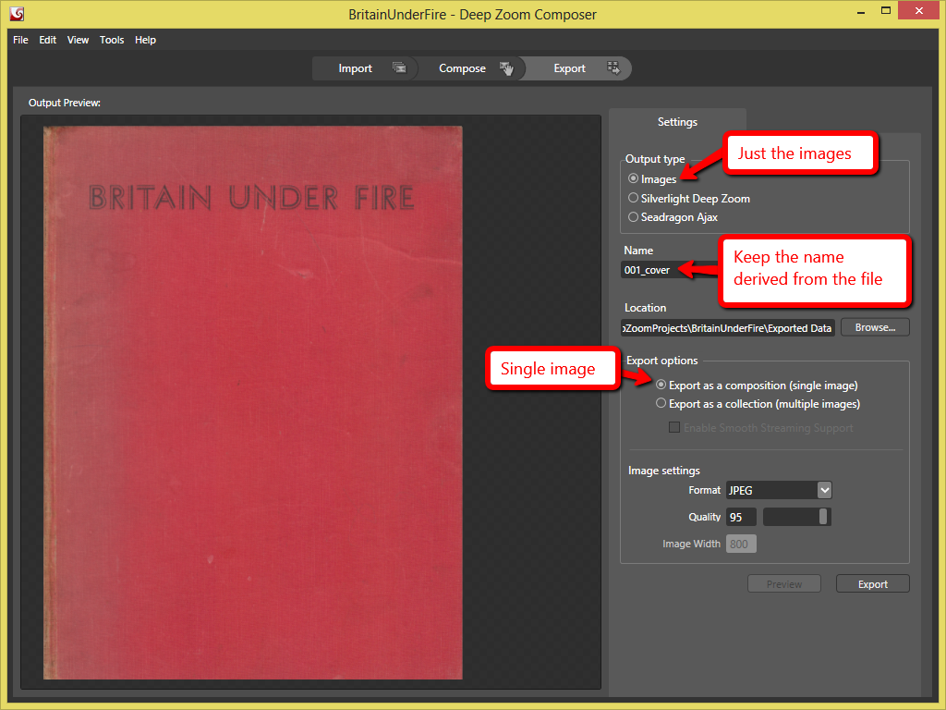This screenshot has width=946, height=710.
Task: Select the Images output type radio button
Action: coord(633,178)
